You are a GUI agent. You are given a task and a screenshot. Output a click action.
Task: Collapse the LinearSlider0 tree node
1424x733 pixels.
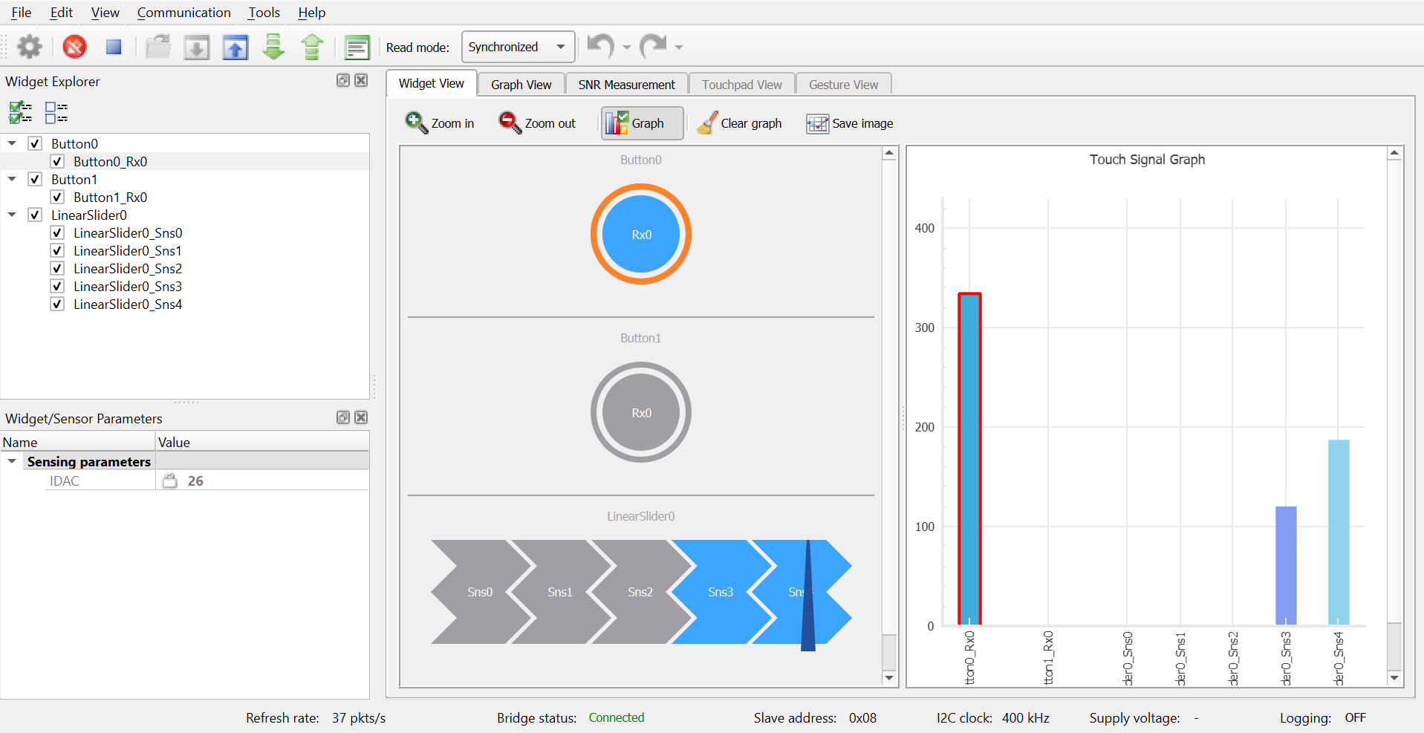click(x=12, y=215)
